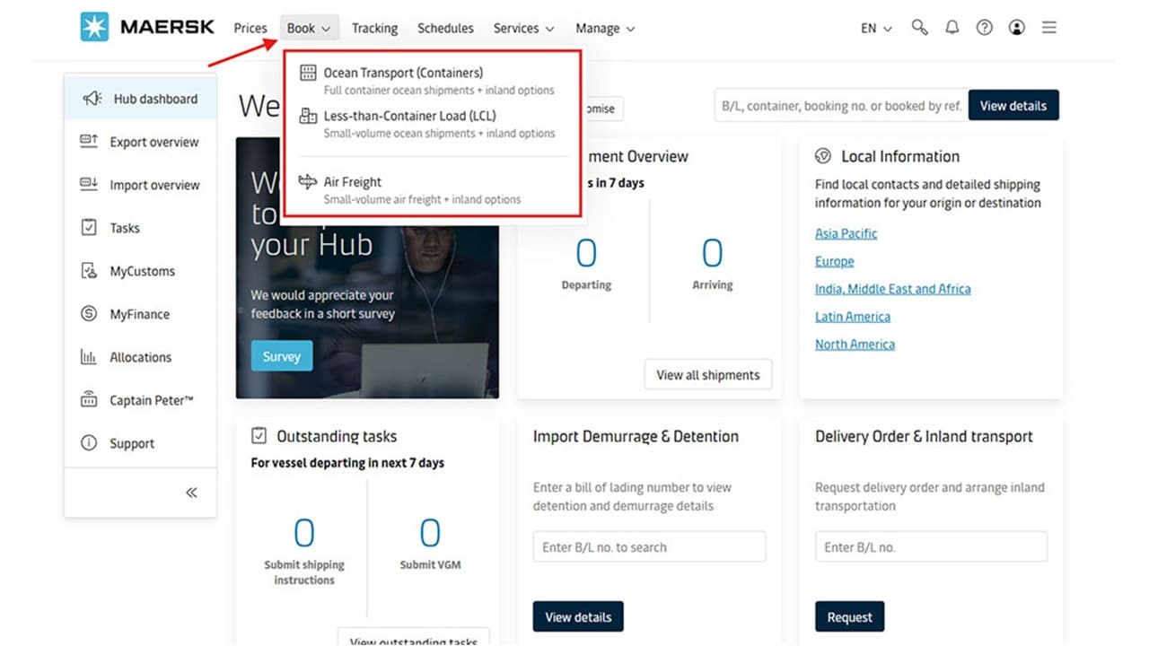This screenshot has height=646, width=1149.
Task: Select Less-than-Container Load (LCL) option
Action: [x=408, y=116]
